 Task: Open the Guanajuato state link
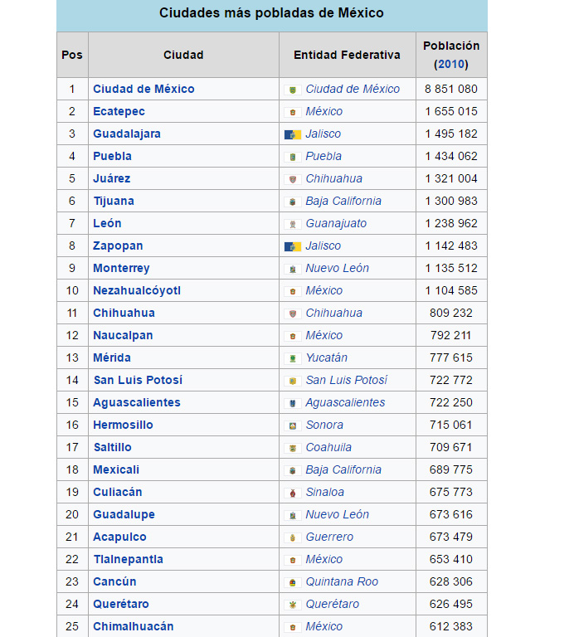[x=336, y=223]
